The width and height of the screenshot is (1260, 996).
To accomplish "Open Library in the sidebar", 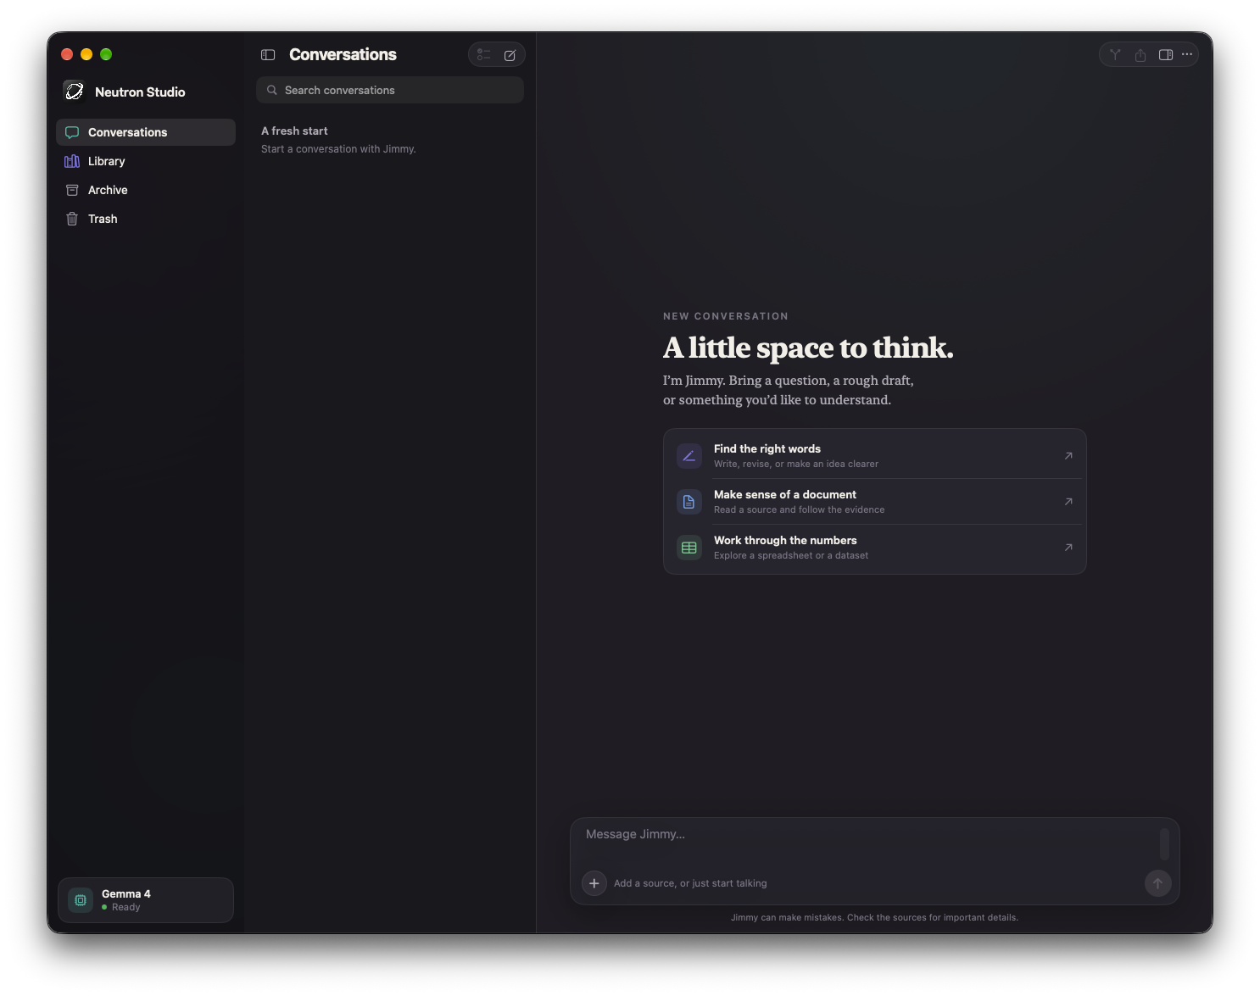I will 146,161.
